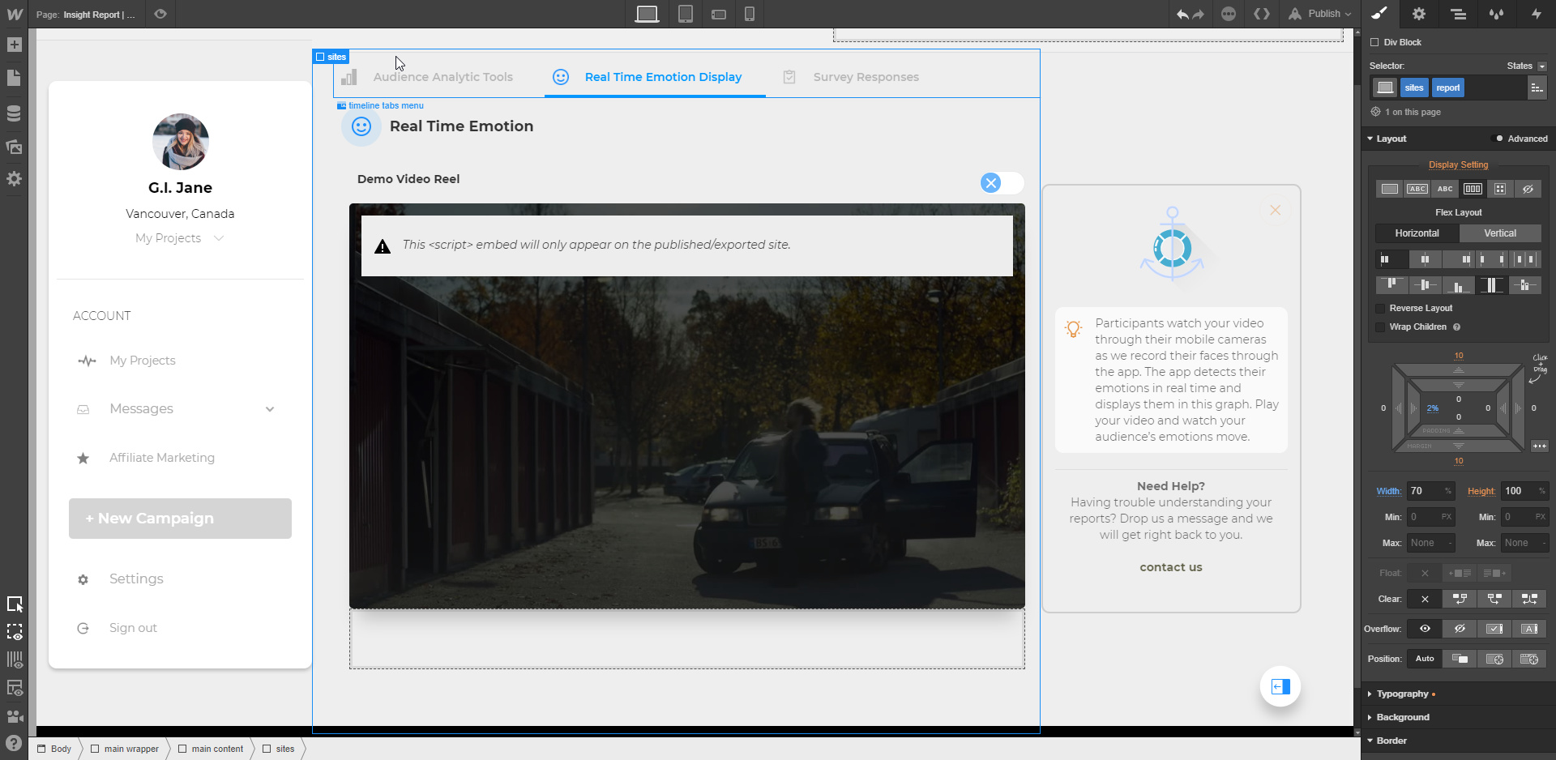Viewport: 1556px width, 760px height.
Task: Click the New Campaign button
Action: [180, 519]
